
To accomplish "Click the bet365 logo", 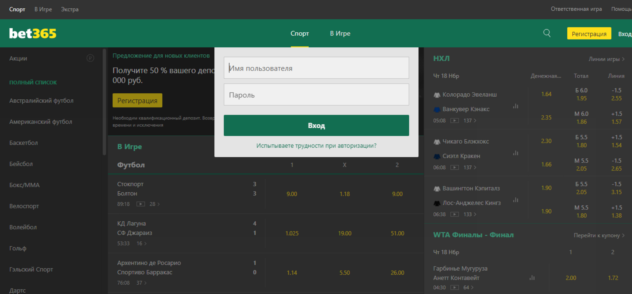I will (33, 33).
